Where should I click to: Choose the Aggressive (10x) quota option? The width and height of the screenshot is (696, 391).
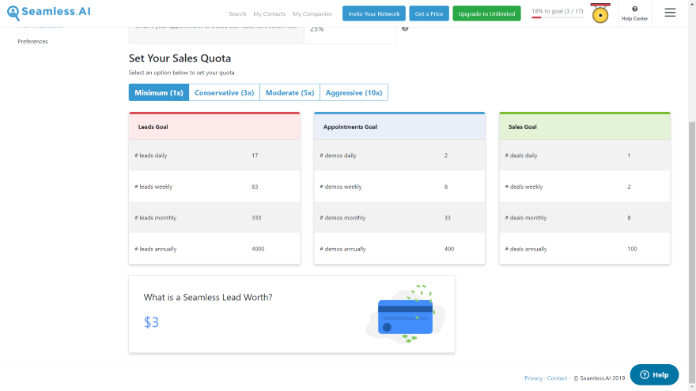[x=354, y=92]
